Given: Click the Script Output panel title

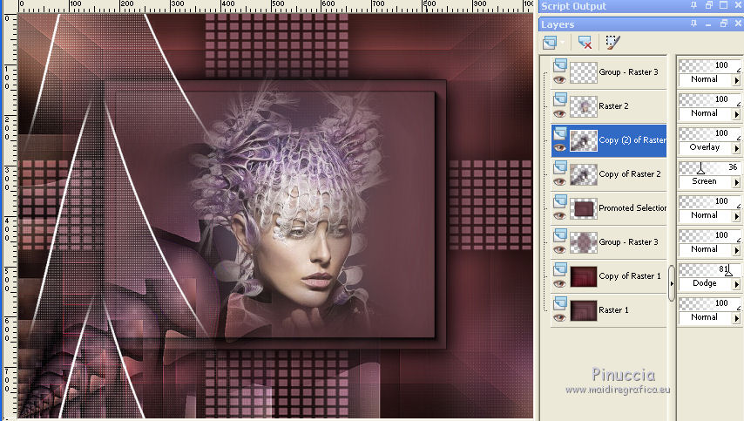Looking at the screenshot, I should (x=573, y=6).
